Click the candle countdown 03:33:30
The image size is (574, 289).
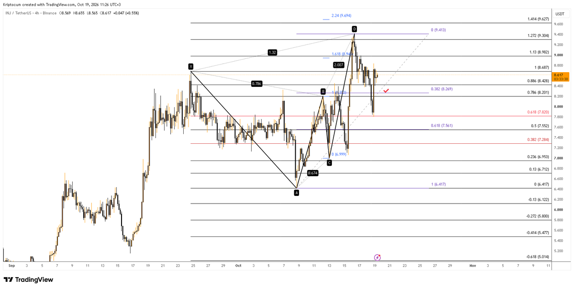tap(561, 79)
